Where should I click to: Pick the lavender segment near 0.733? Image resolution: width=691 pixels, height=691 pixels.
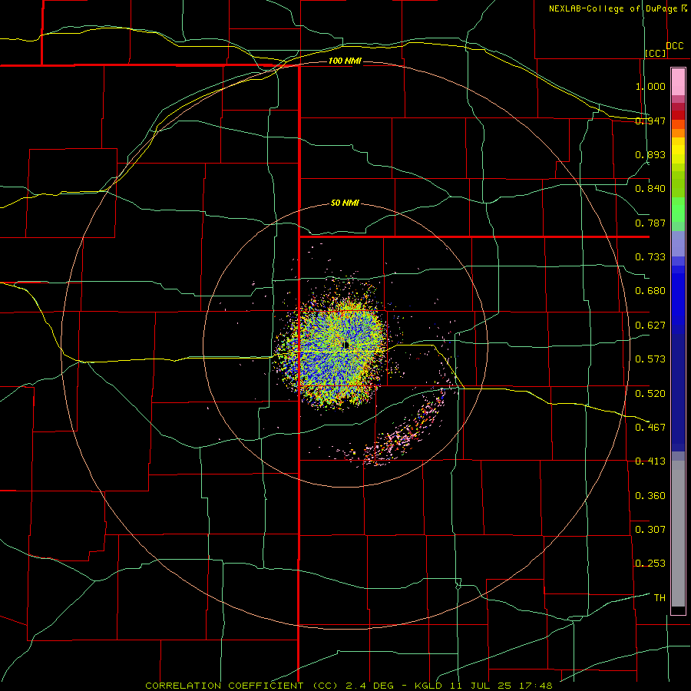point(678,244)
